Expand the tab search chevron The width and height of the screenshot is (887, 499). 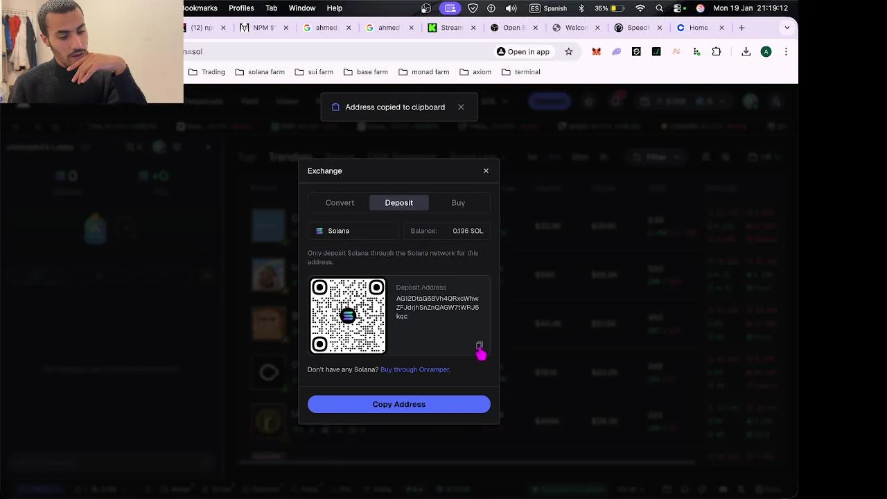click(787, 28)
